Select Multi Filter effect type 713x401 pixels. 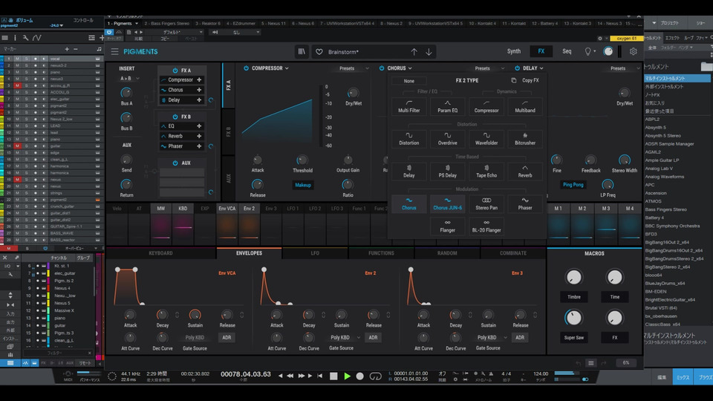pos(408,106)
